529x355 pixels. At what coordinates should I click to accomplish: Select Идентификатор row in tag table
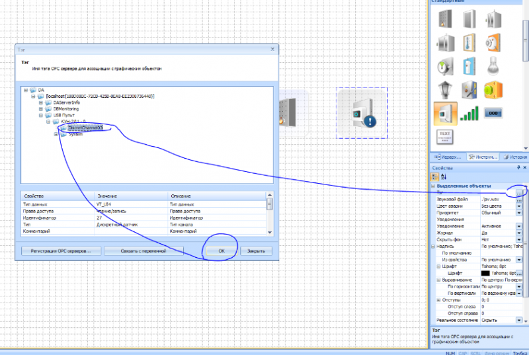[143, 217]
